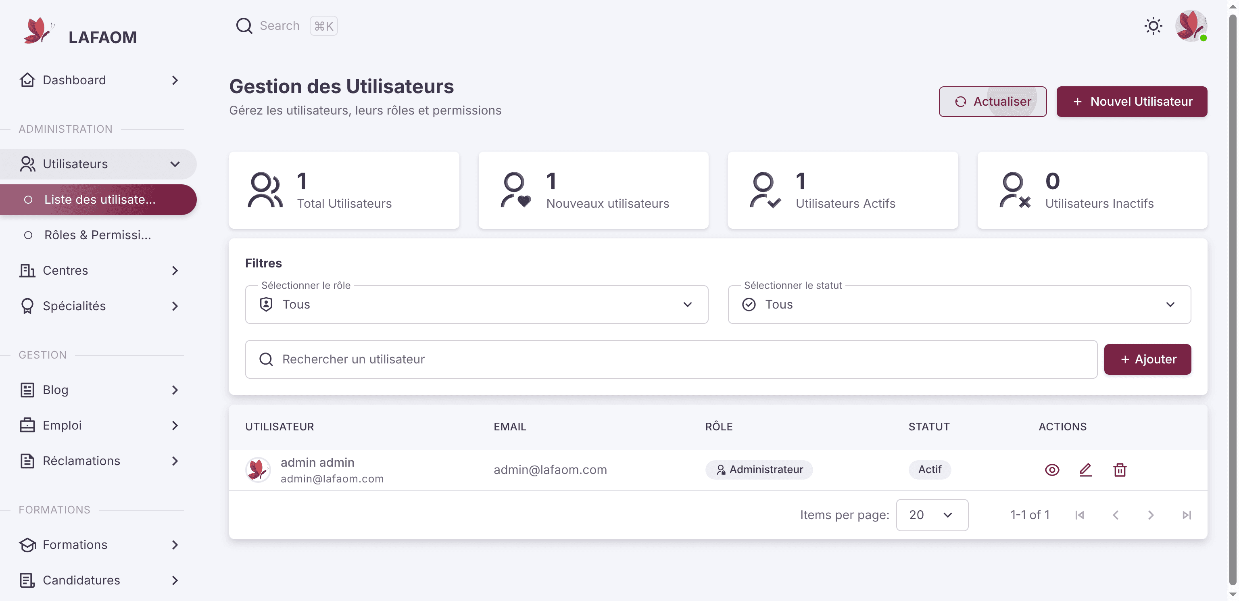
Task: Open Liste des utilisateurs menu item
Action: pos(98,200)
